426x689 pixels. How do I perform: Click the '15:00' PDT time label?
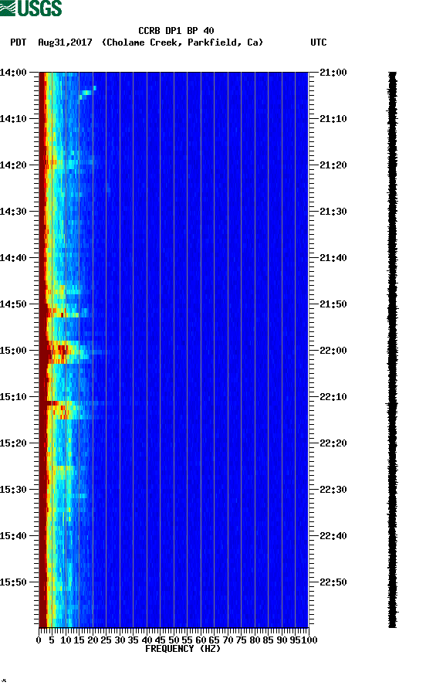(x=13, y=351)
